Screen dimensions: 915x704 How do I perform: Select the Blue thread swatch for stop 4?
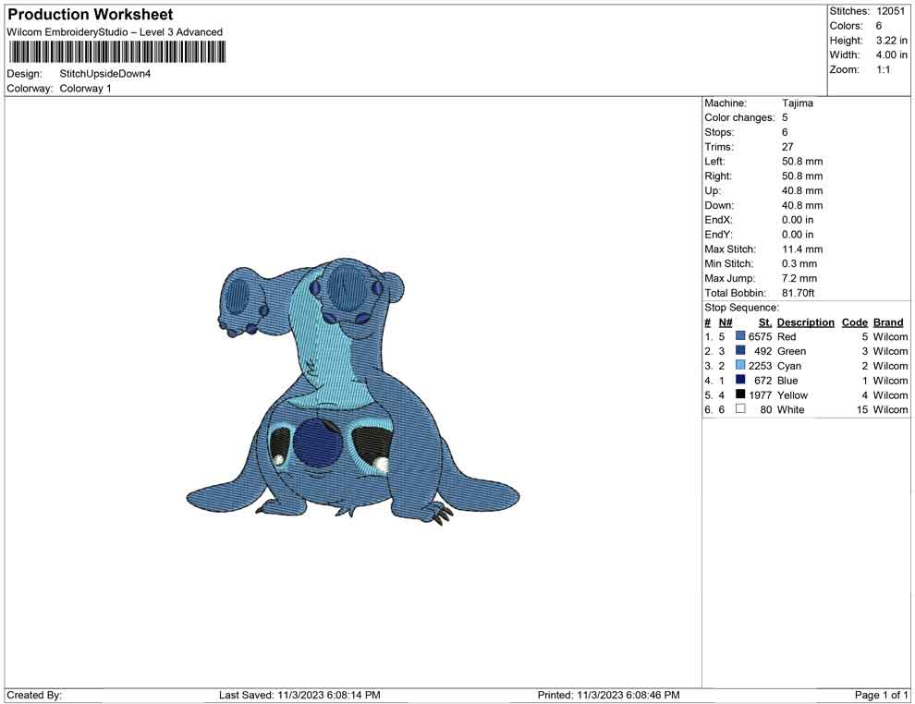[x=738, y=381]
